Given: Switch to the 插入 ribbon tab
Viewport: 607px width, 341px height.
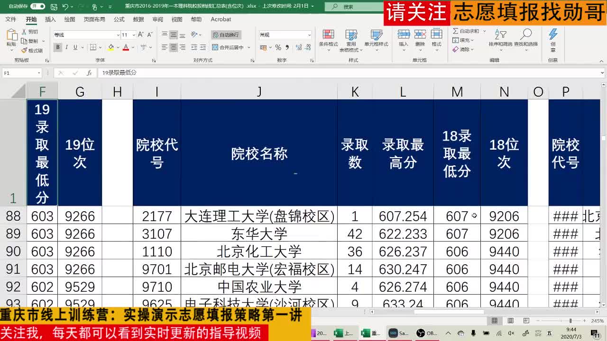Looking at the screenshot, I should click(50, 19).
